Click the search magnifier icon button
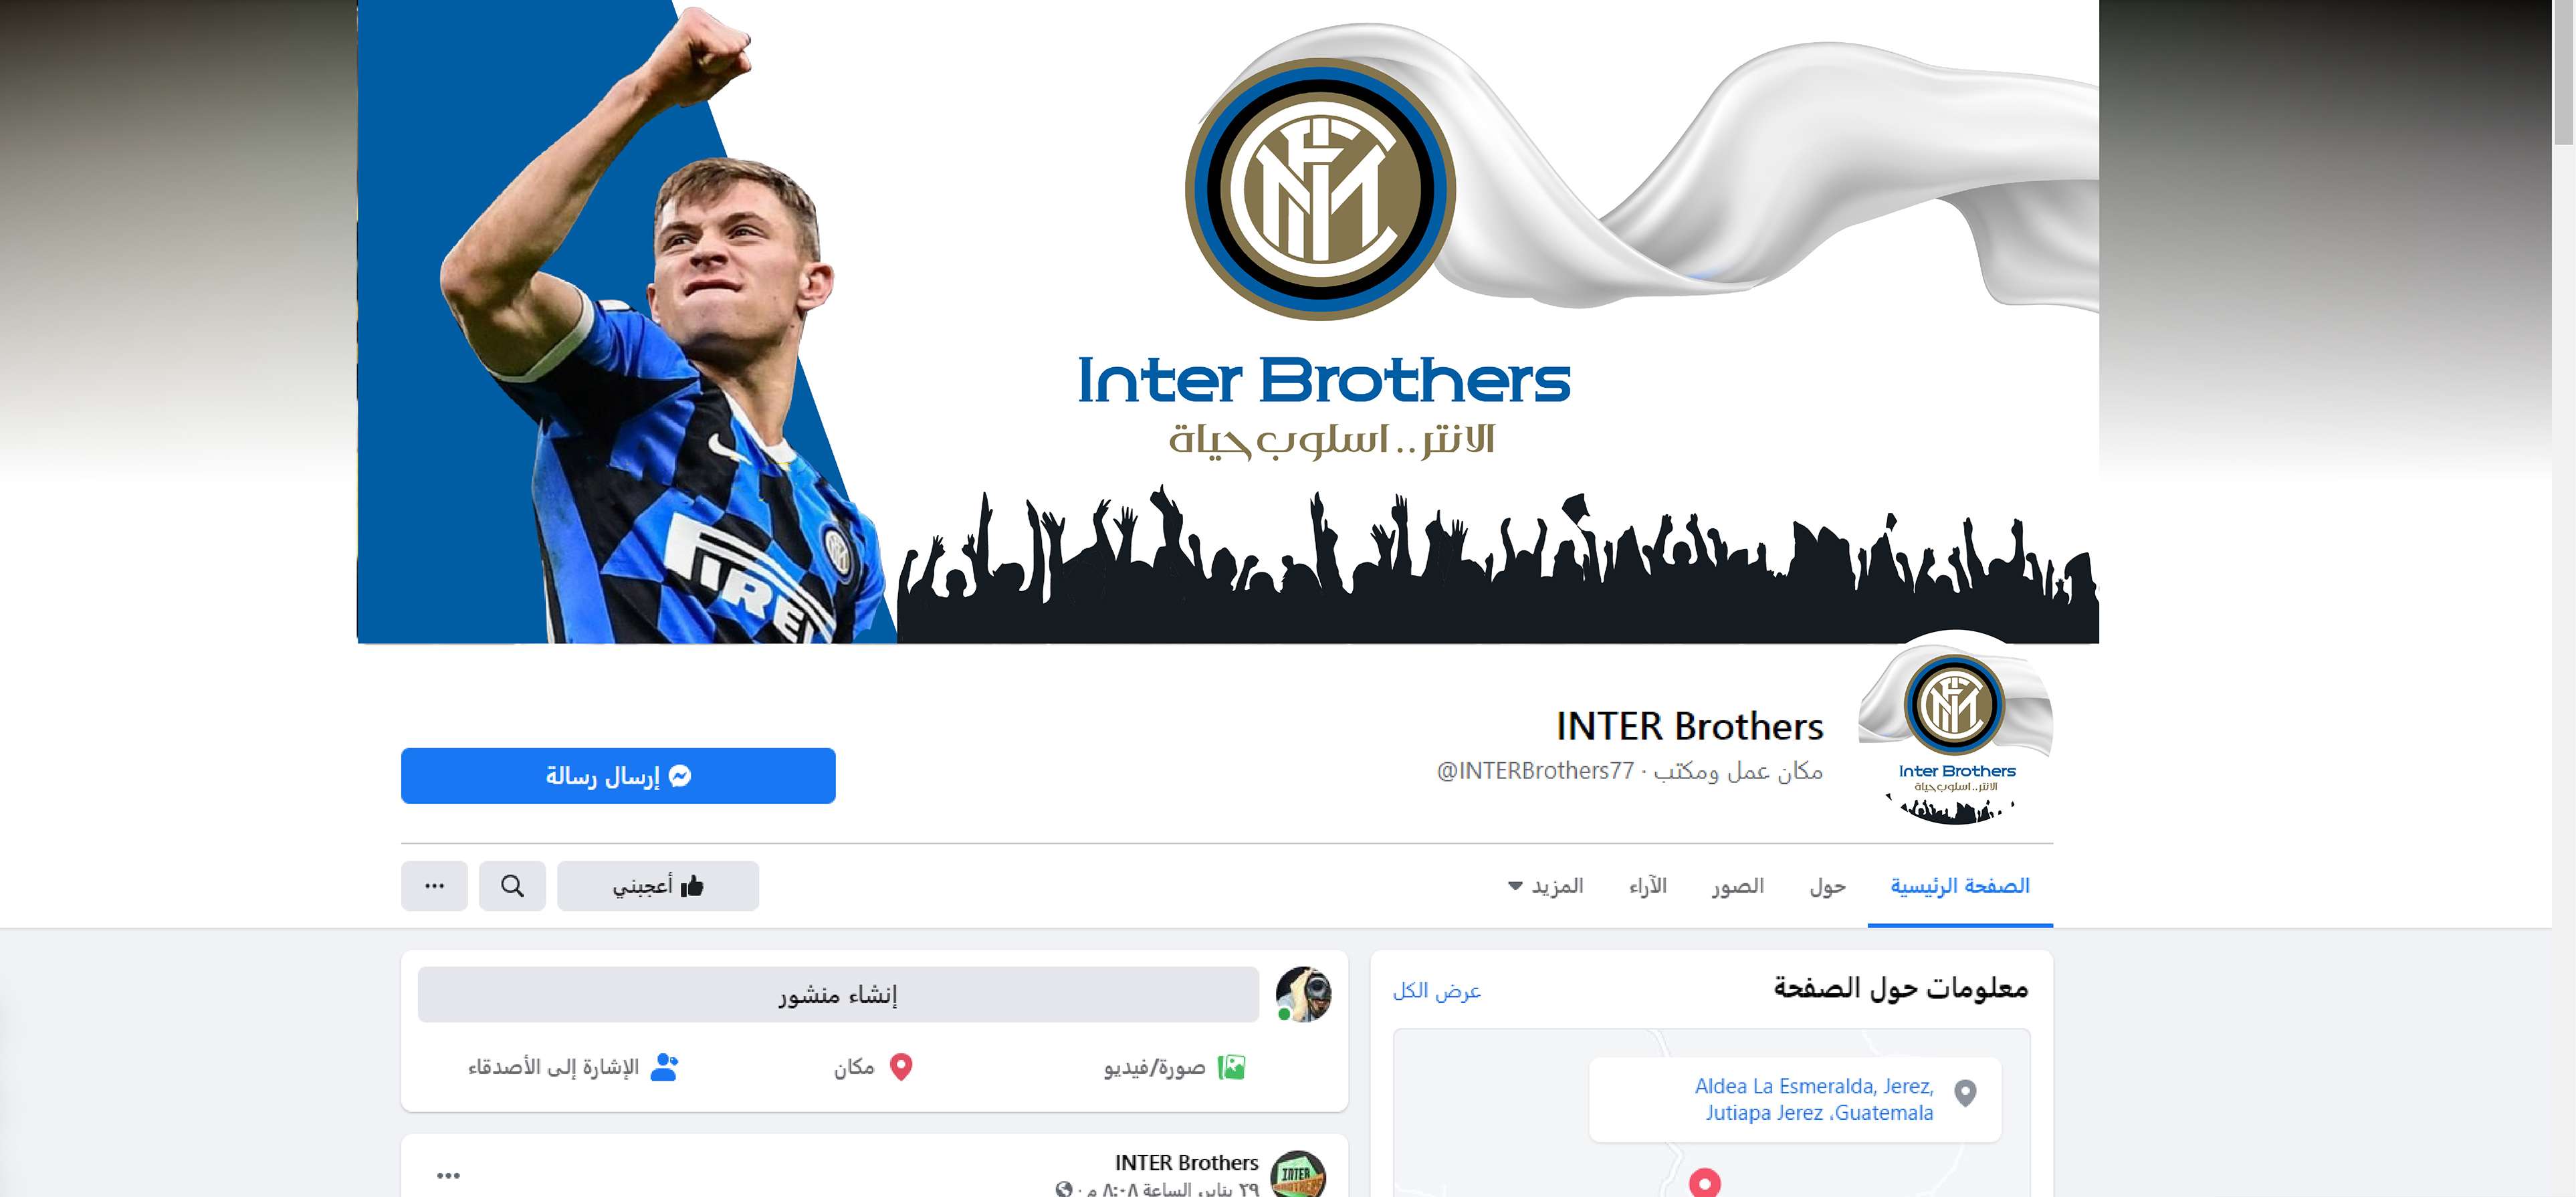Viewport: 2576px width, 1197px height. pos(512,886)
